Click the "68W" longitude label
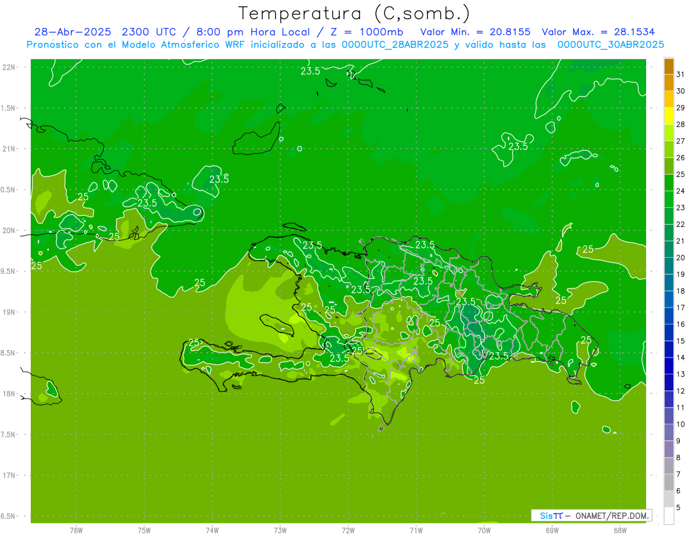Viewport: 696px width, 538px height. [x=619, y=530]
